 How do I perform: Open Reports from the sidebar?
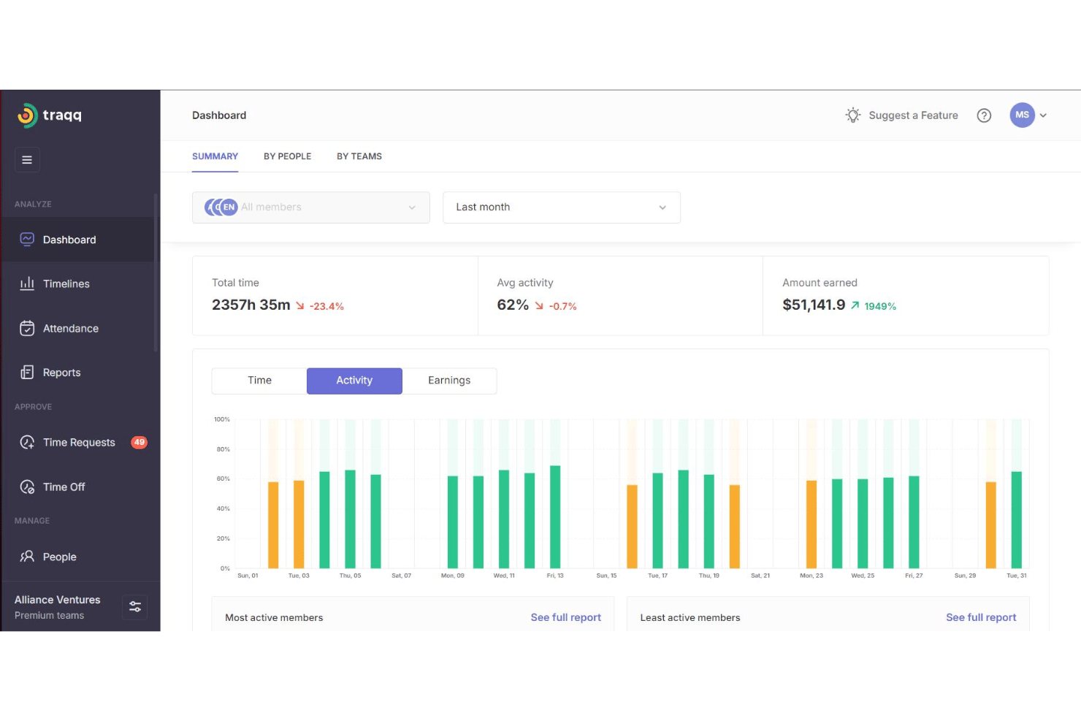[78, 373]
